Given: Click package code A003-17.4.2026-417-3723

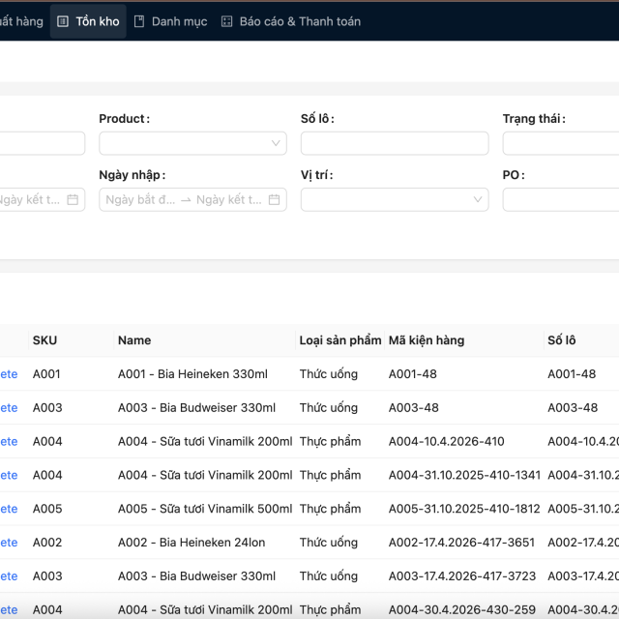Looking at the screenshot, I should pyautogui.click(x=462, y=576).
